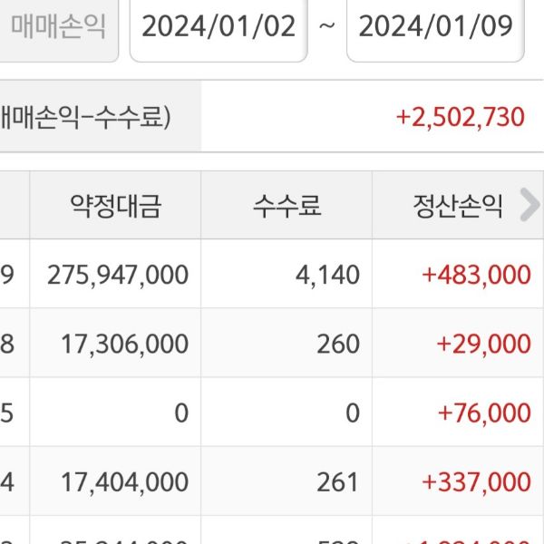Image resolution: width=544 pixels, height=544 pixels.
Task: Click the tilde between the date fields
Action: pos(326,26)
